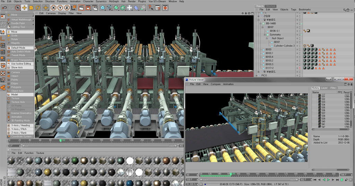Image resolution: width=355 pixels, height=186 pixels.
Task: Activate the Move tool in top toolbar
Action: point(24,8)
